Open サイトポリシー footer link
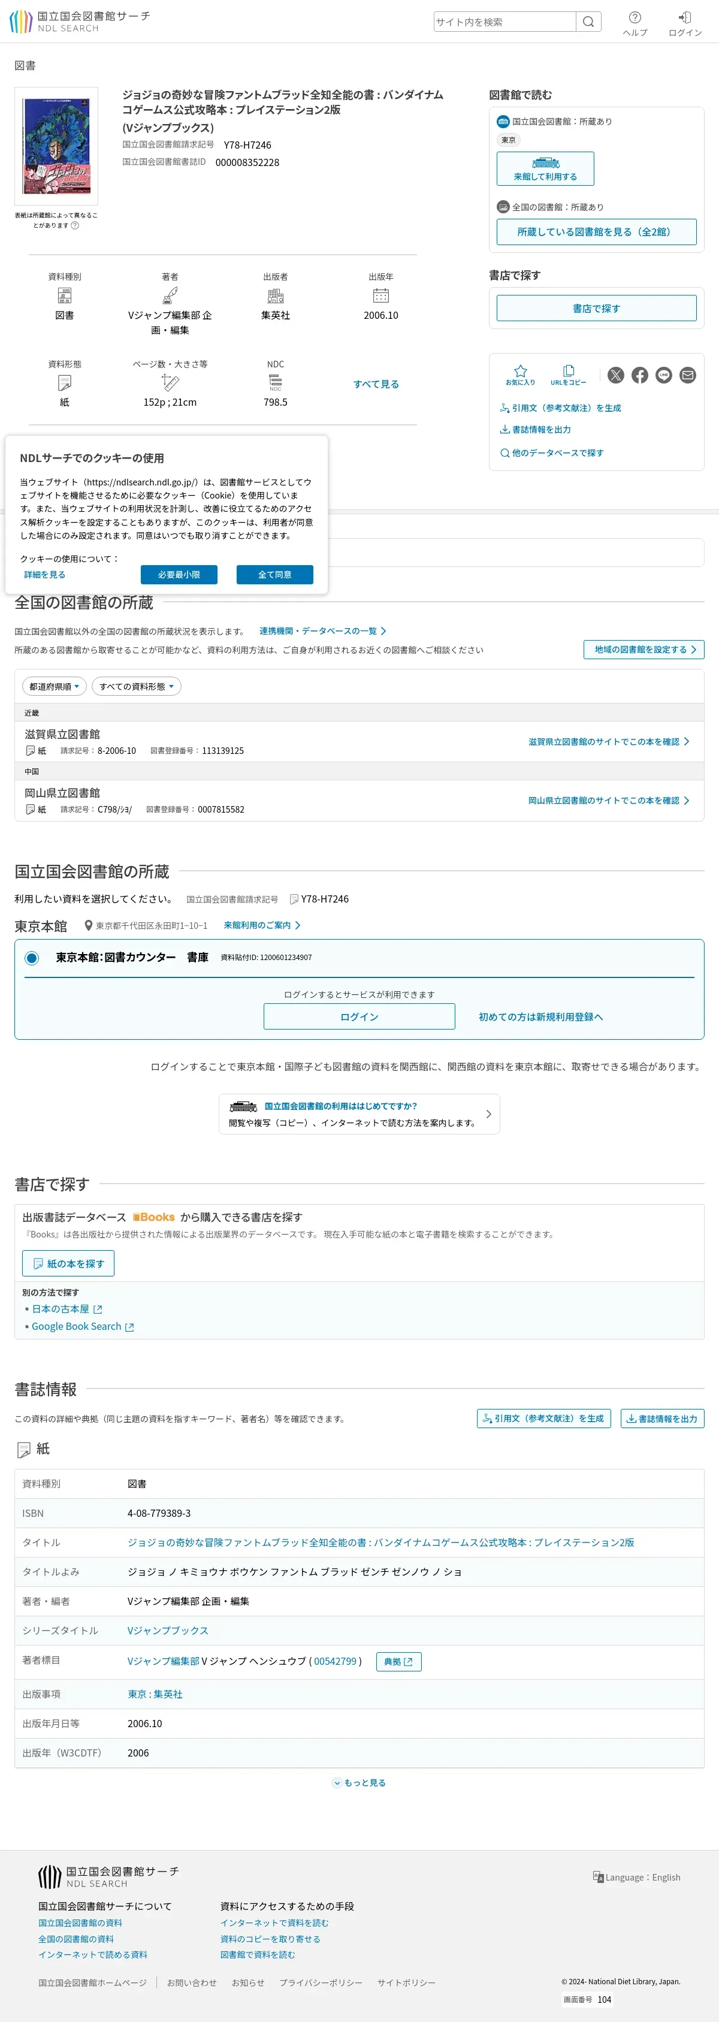719x2022 pixels. 406,1983
